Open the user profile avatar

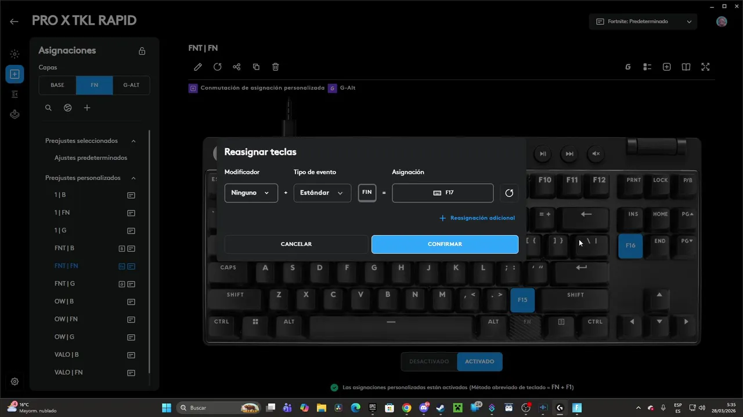(x=722, y=21)
